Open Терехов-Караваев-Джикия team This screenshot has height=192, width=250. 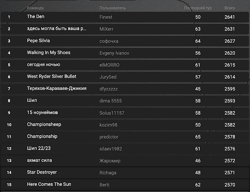[57, 88]
